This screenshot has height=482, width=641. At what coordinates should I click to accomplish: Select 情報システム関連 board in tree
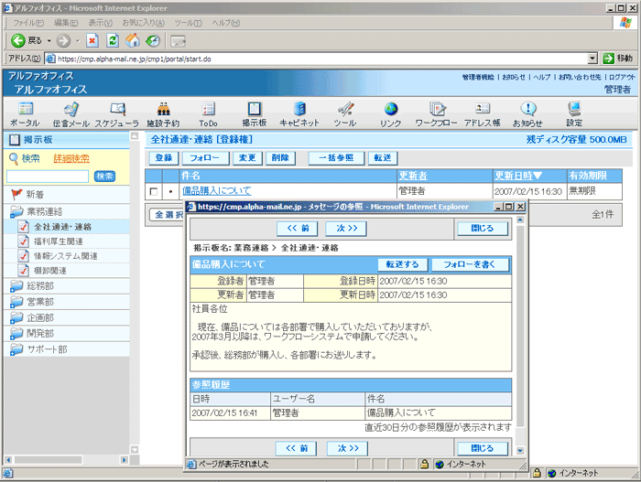(x=65, y=256)
